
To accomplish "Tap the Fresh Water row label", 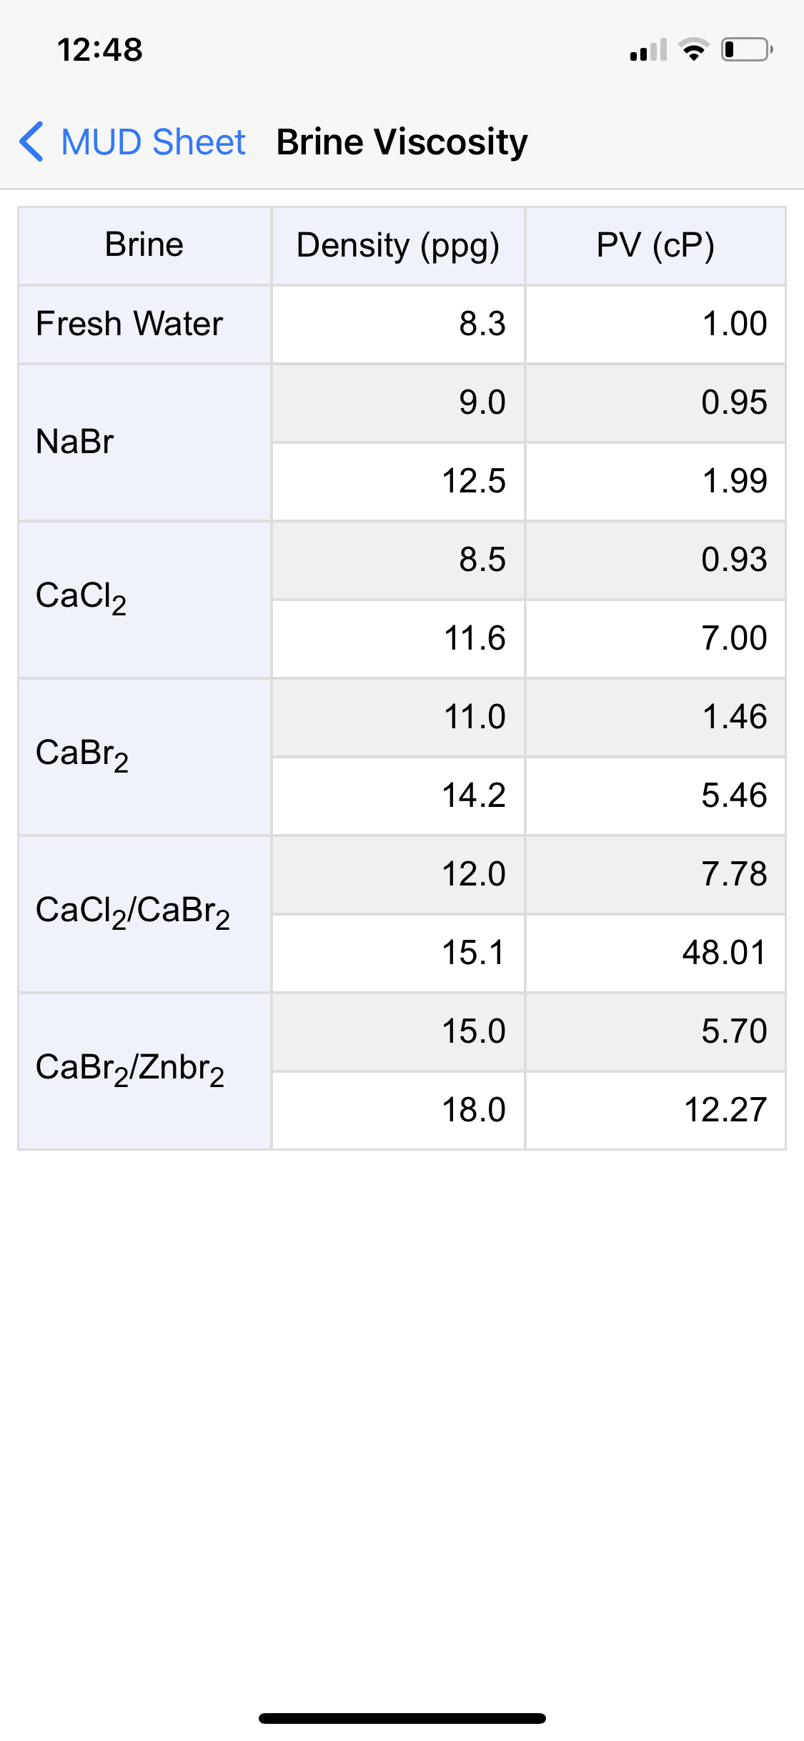I will tap(129, 324).
